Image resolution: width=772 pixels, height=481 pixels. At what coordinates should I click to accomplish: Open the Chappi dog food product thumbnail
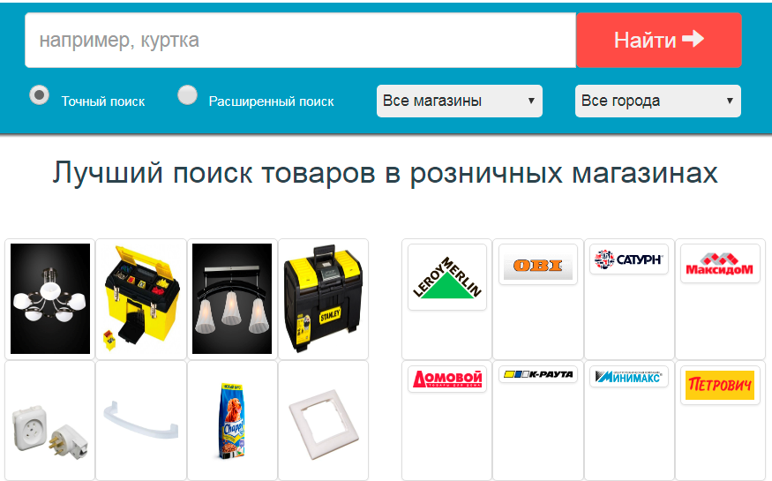click(232, 421)
